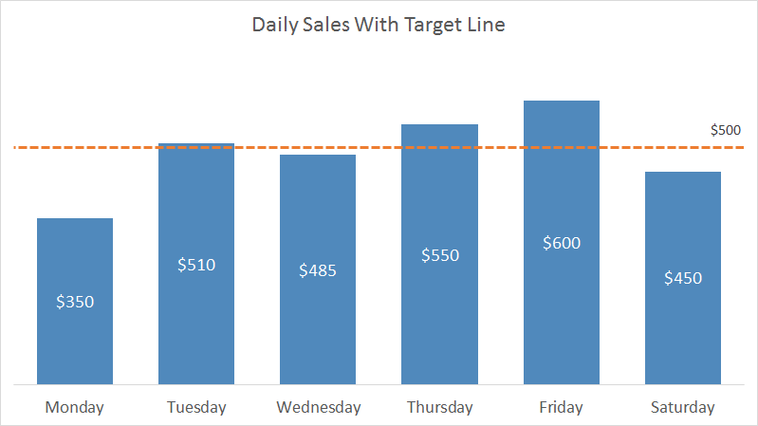The width and height of the screenshot is (758, 426).
Task: Click the Wednesday bar in the chart
Action: click(318, 323)
